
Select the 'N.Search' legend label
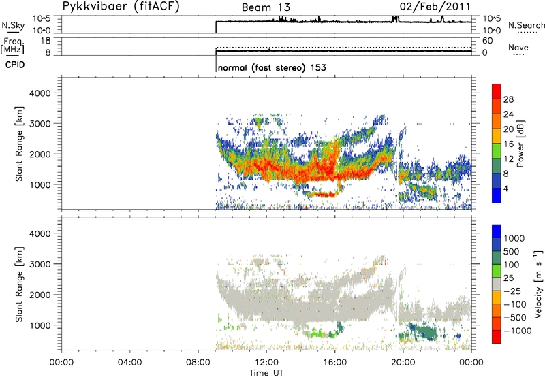click(x=526, y=25)
